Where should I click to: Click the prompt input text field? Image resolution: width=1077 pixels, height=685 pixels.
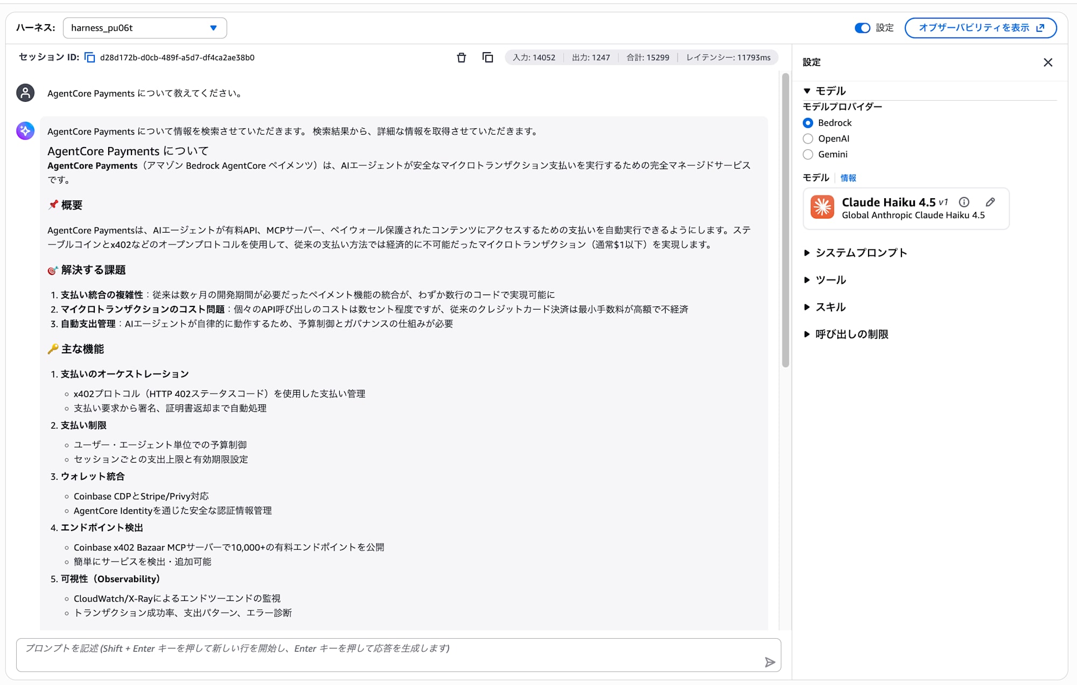click(398, 655)
